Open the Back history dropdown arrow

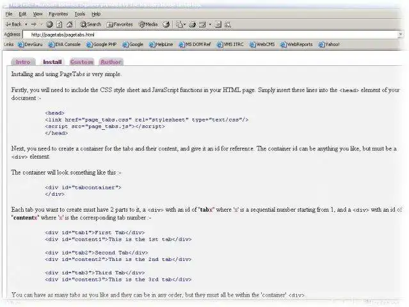pyautogui.click(x=26, y=24)
